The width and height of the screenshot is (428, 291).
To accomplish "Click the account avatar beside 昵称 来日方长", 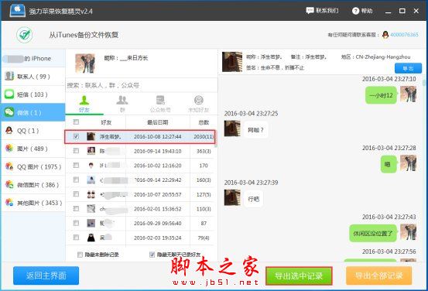I will point(85,63).
